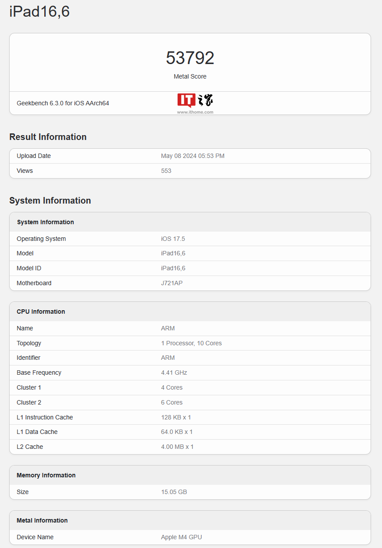Screen dimensions: 382x548
Task: Click the 4.00 MB x 1 L2 Cache value
Action: click(x=177, y=447)
